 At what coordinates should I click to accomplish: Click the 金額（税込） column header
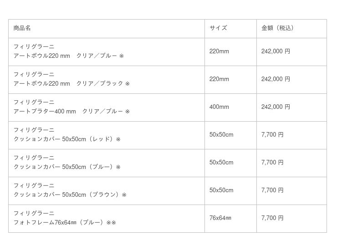[277, 28]
